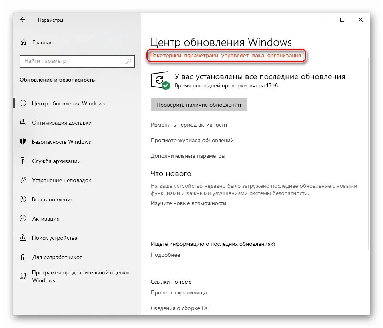
Task: Click the activation checkmark circle icon
Action: pos(23,218)
